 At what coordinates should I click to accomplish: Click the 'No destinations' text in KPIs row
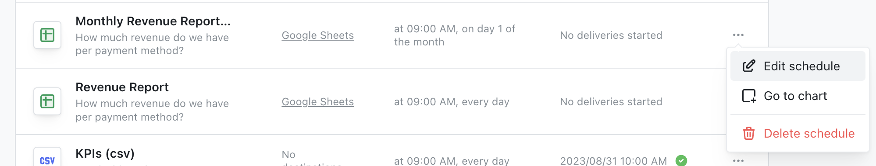click(x=312, y=159)
